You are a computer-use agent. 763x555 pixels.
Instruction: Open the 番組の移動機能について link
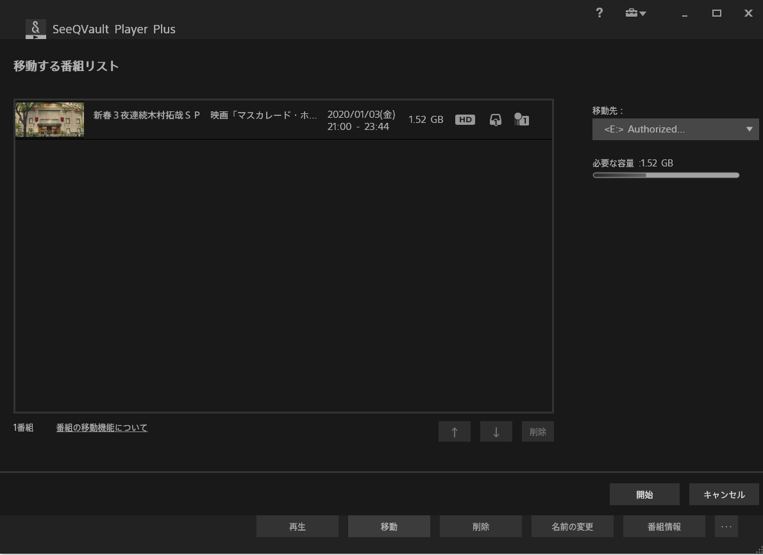click(102, 428)
